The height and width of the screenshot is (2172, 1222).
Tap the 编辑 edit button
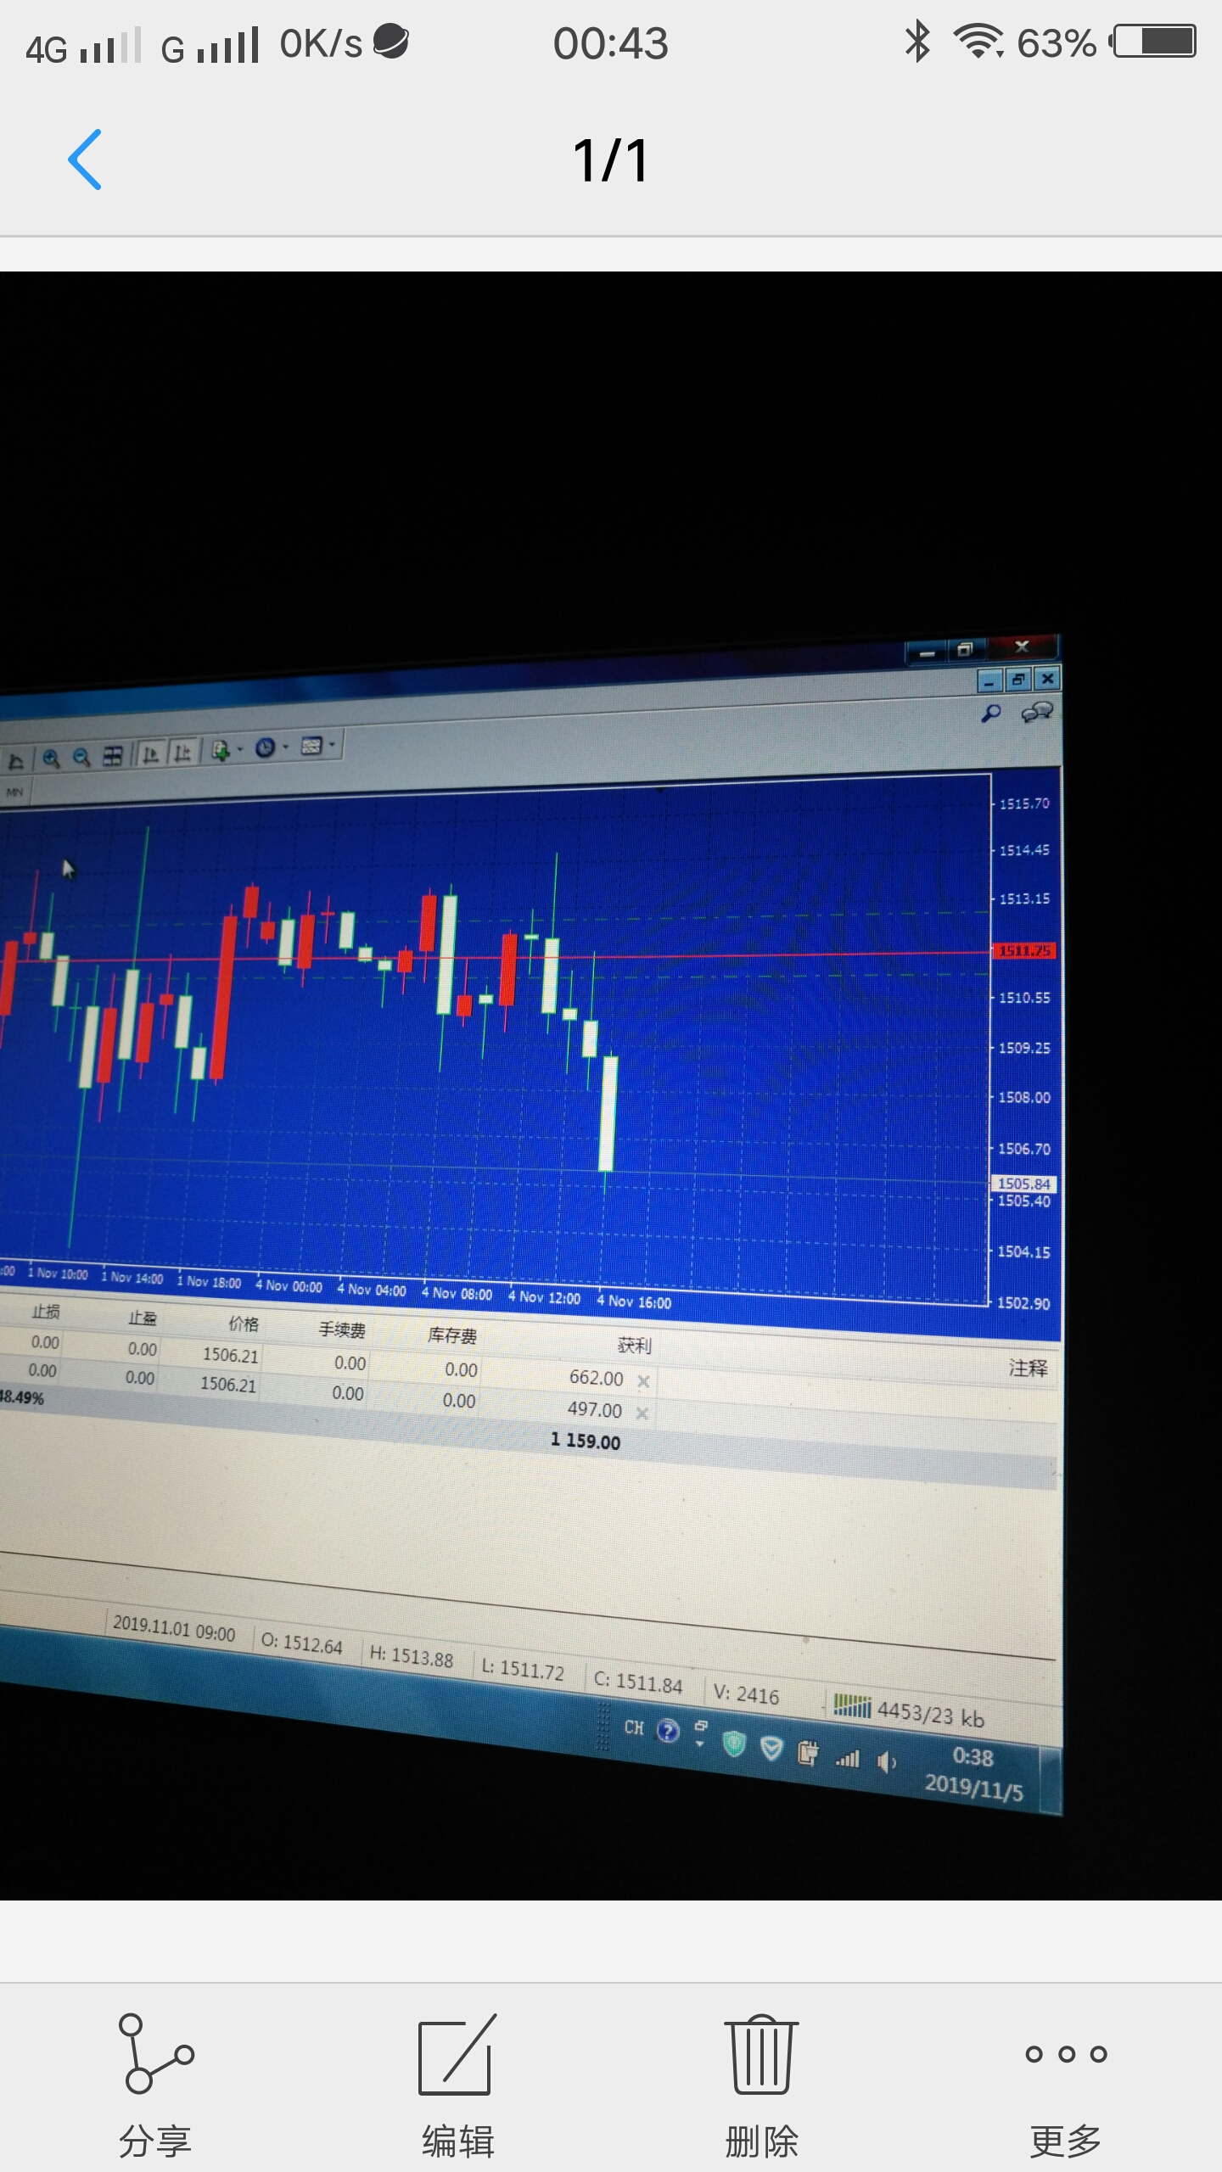[458, 2085]
